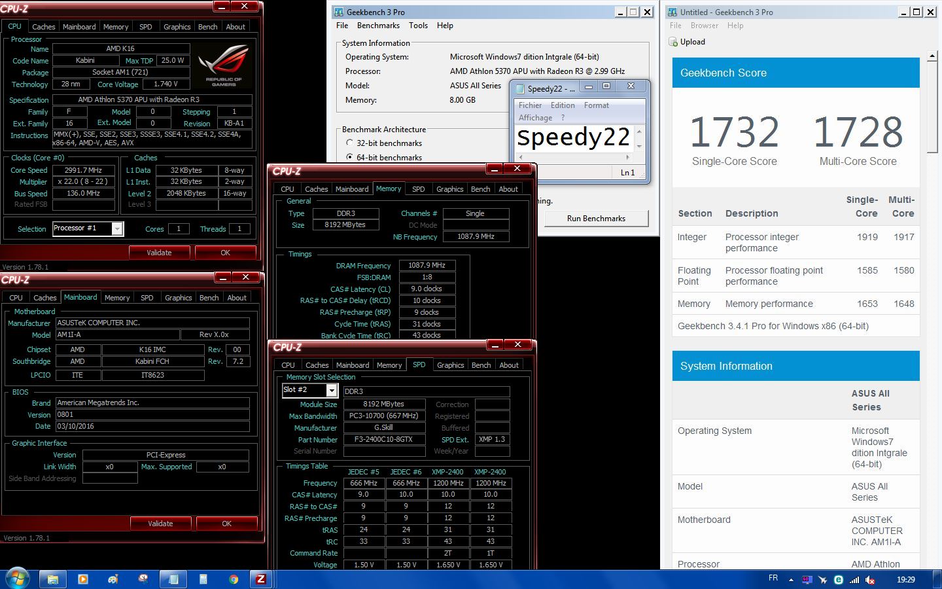The image size is (942, 589).
Task: Click the Upload icon in Geekbench results
Action: click(673, 42)
